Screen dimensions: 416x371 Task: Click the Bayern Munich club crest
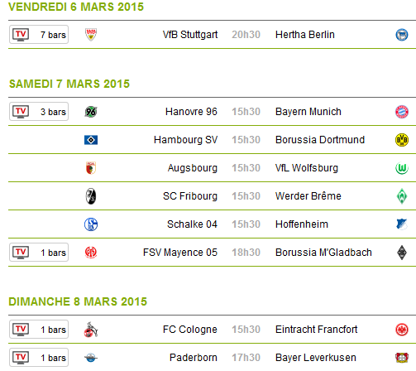tap(402, 112)
